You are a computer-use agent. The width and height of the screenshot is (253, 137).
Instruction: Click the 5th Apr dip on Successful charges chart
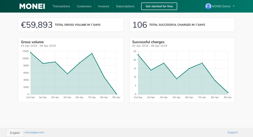177,79
